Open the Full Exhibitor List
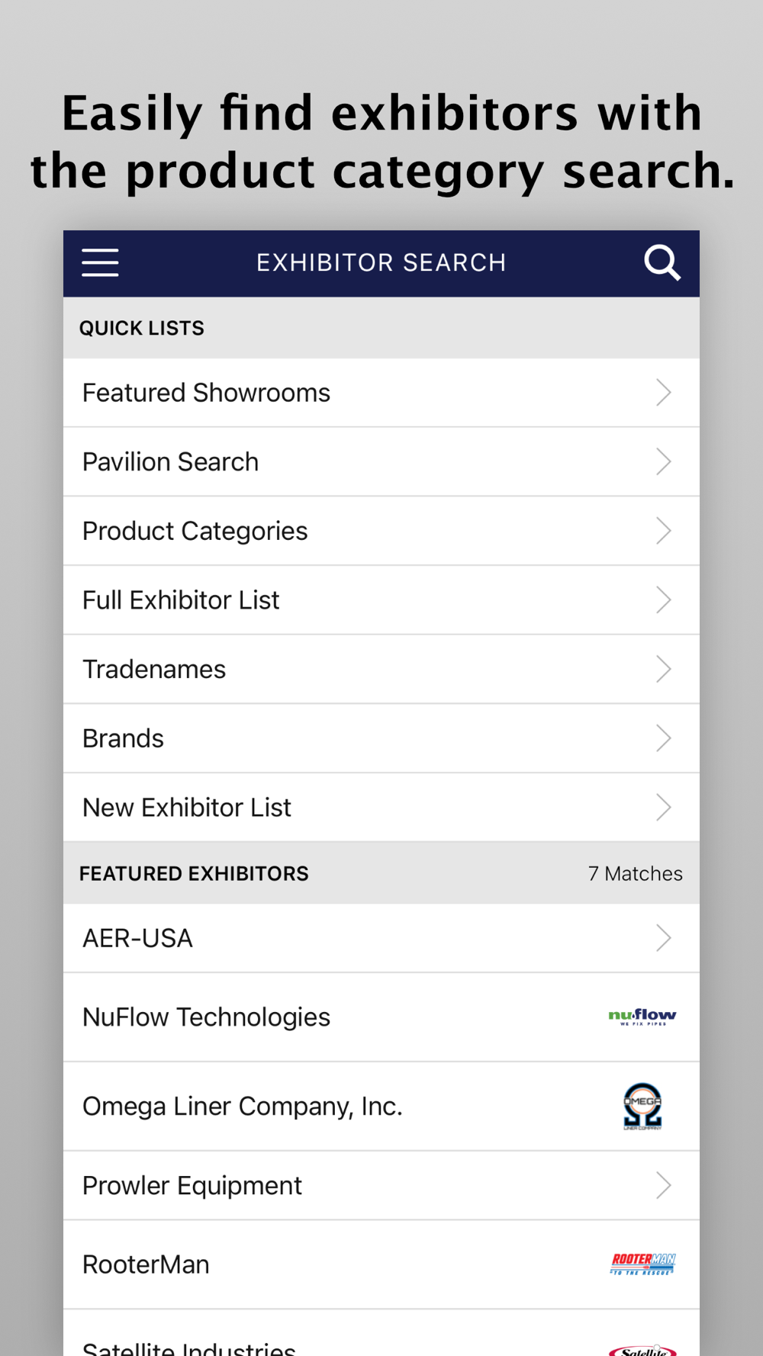This screenshot has height=1356, width=763. point(182,600)
